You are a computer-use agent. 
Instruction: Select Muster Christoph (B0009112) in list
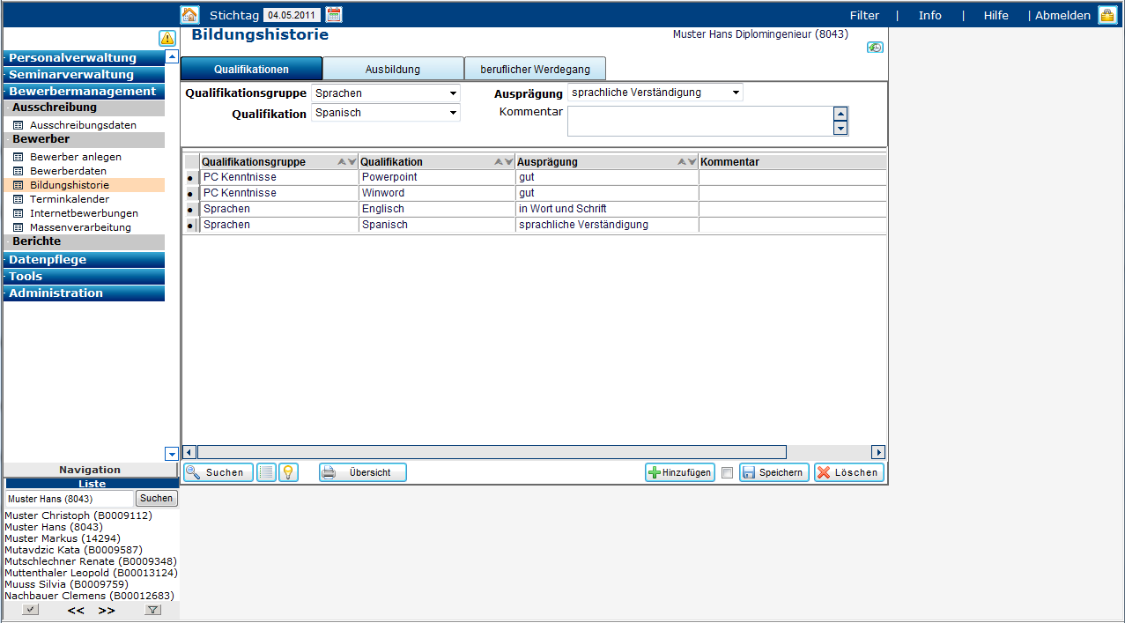click(78, 515)
